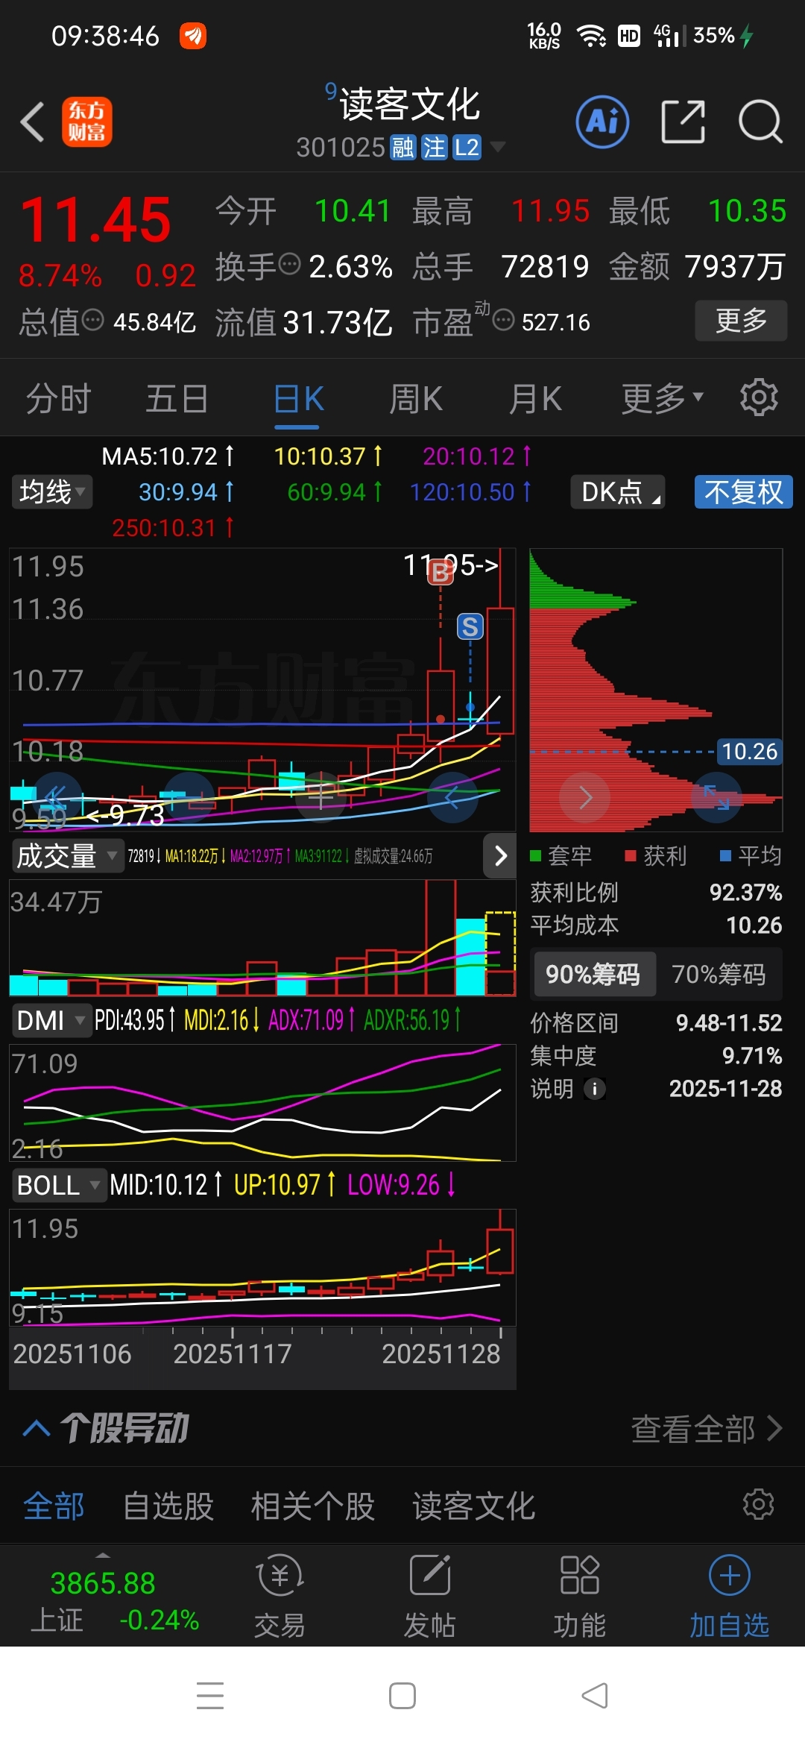805x1745 pixels.
Task: Tap the 市盈 info circle icon
Action: tap(504, 321)
